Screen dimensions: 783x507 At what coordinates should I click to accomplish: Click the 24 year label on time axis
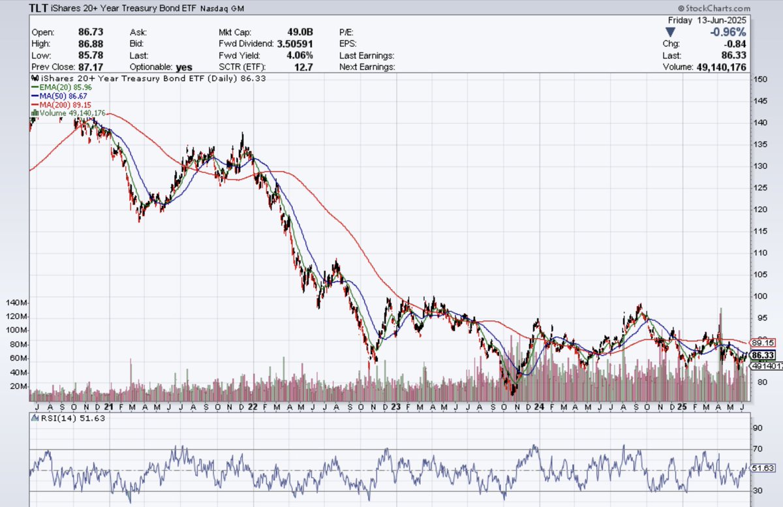538,407
